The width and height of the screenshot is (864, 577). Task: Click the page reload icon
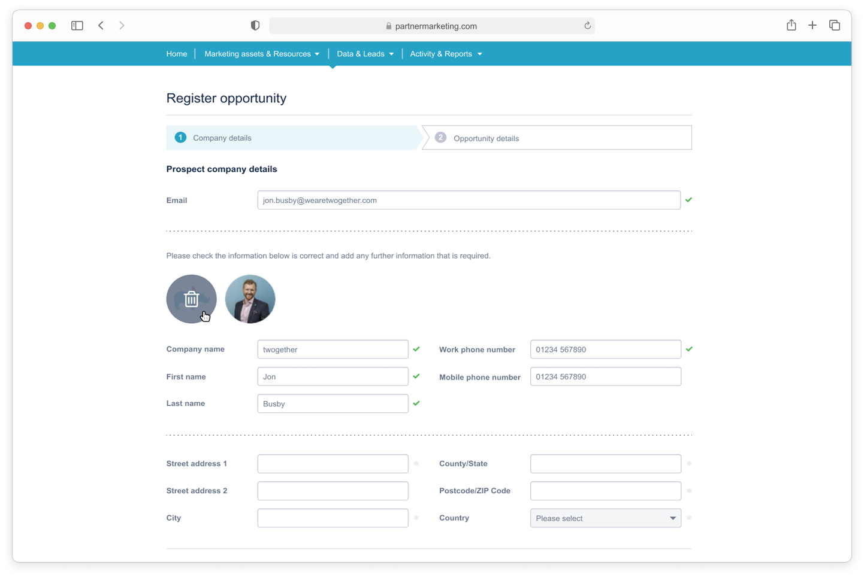(x=587, y=26)
